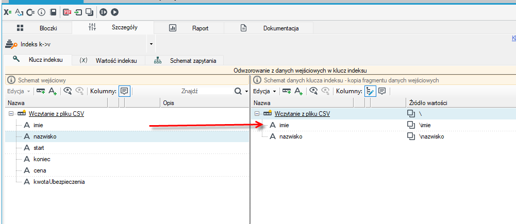The height and width of the screenshot is (224, 516).
Task: Open the Dokumentacja tab
Action: coord(269,28)
